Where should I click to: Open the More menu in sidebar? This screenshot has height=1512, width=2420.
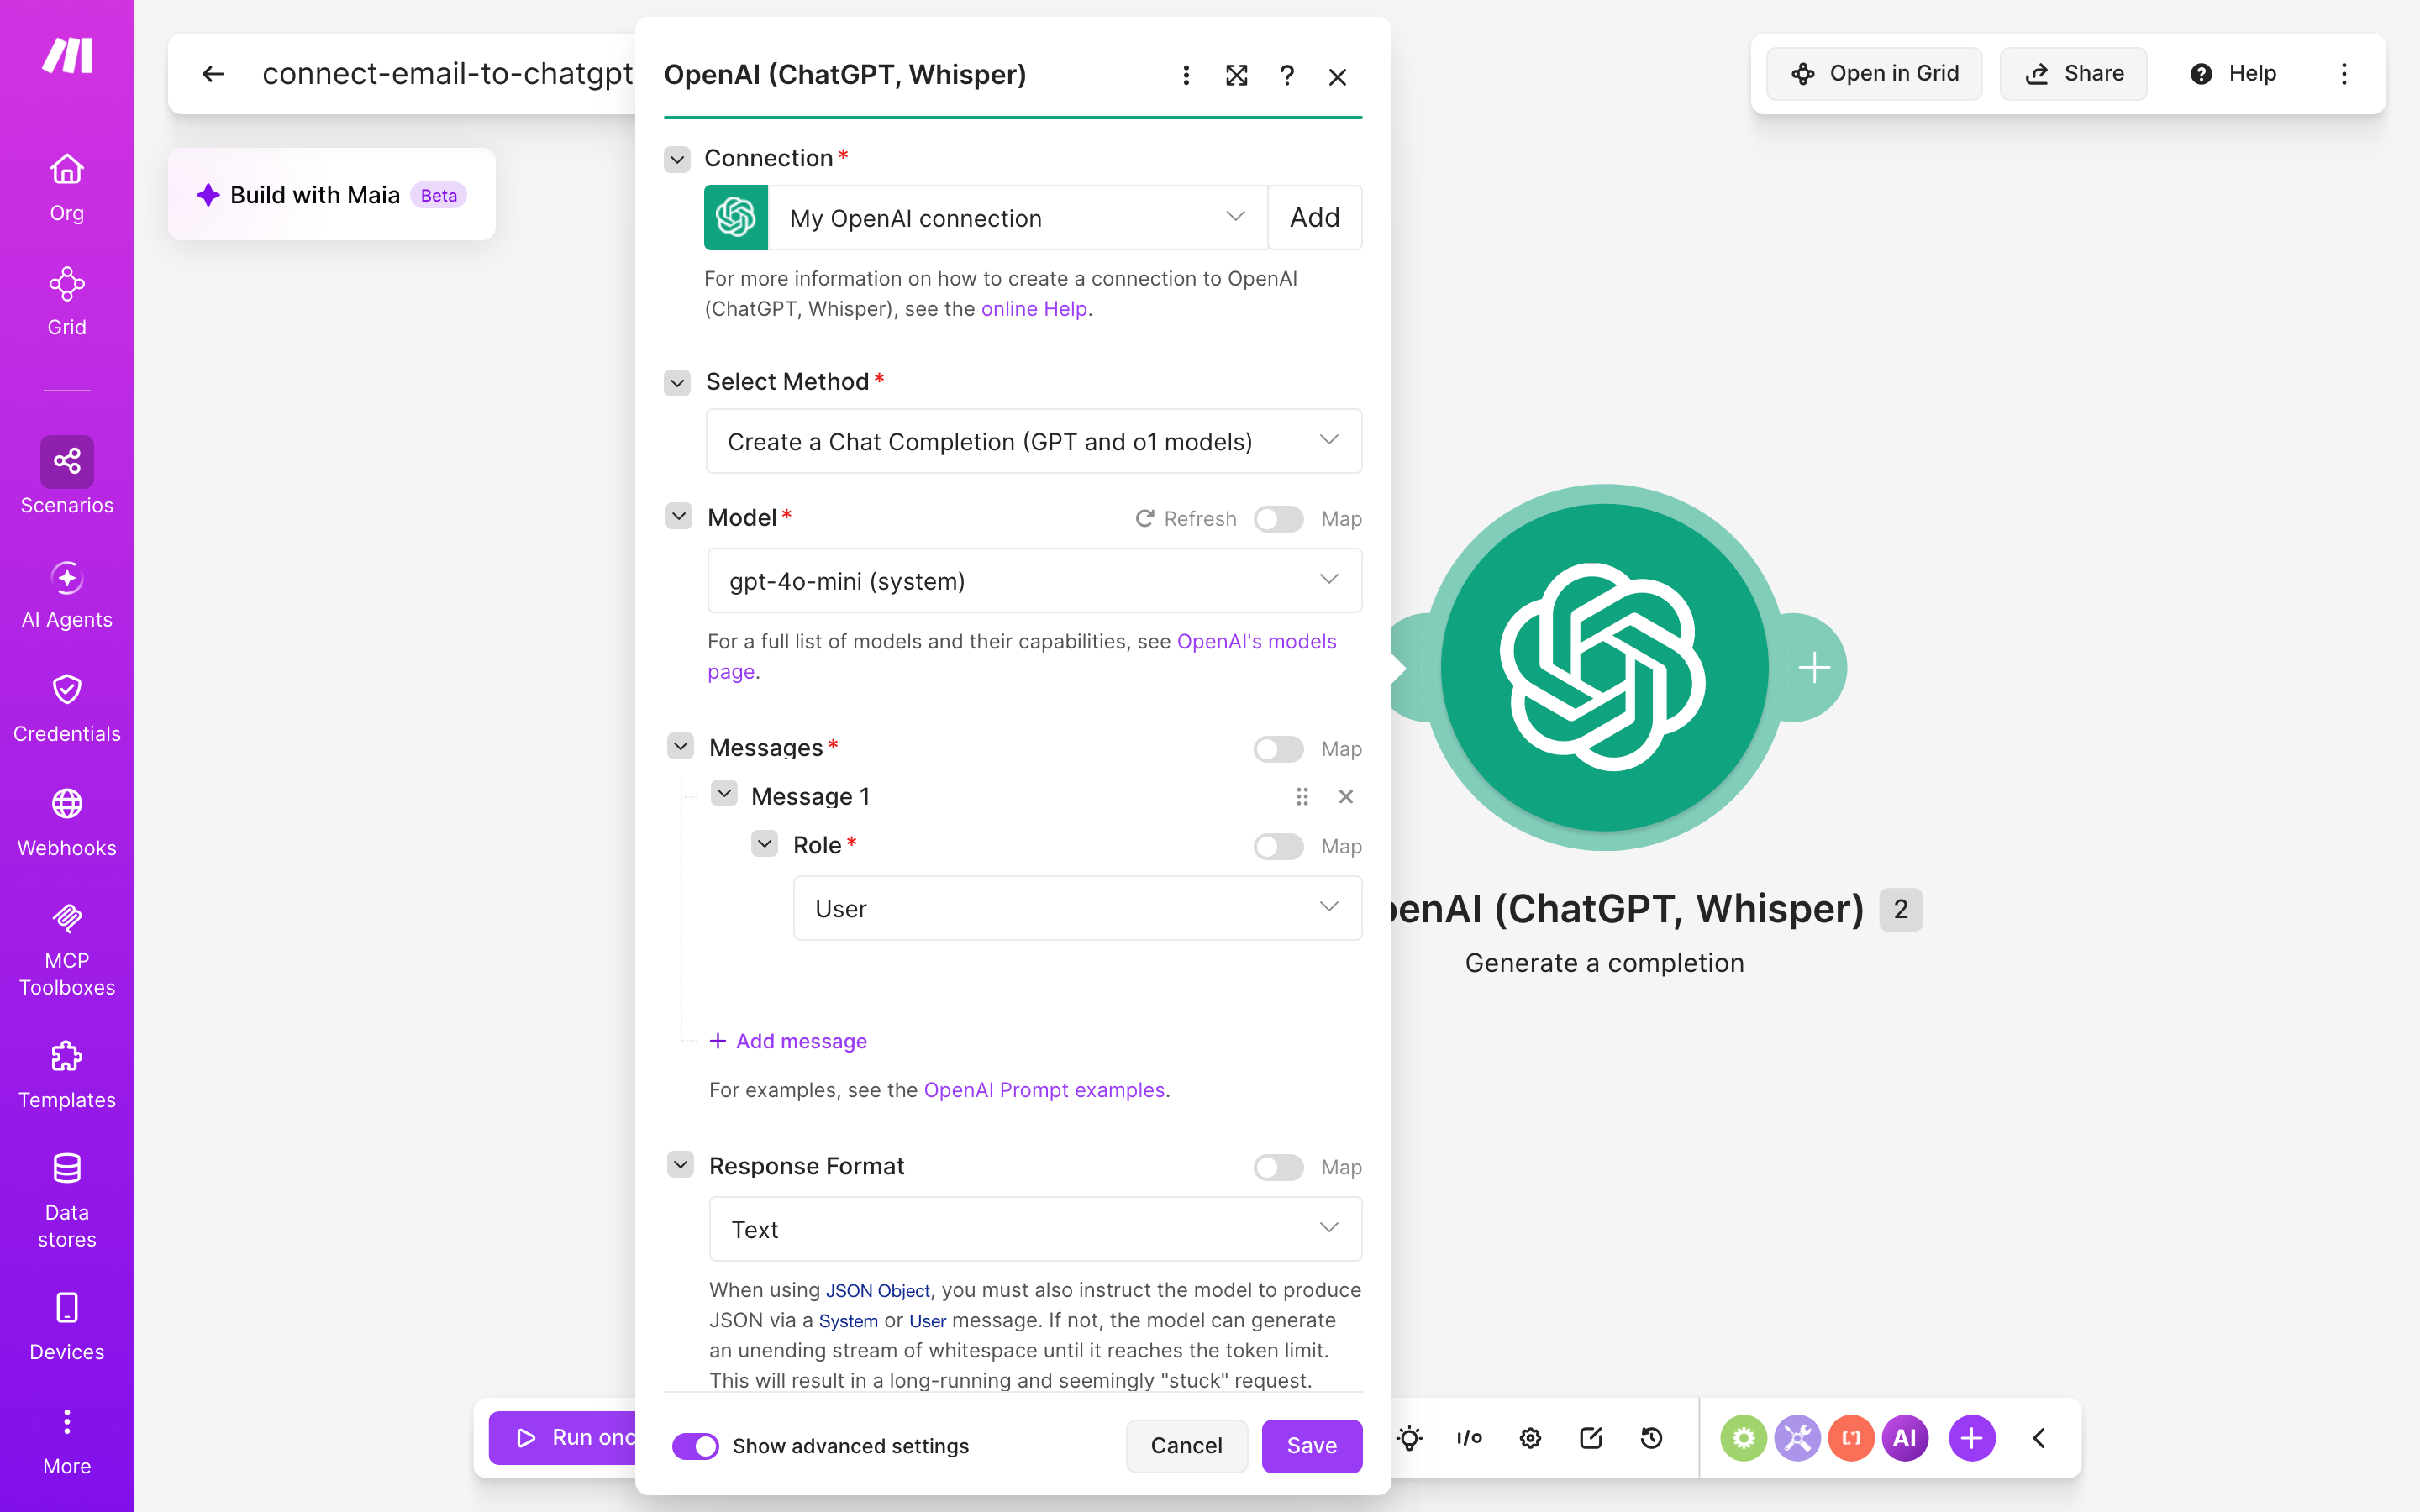click(67, 1441)
